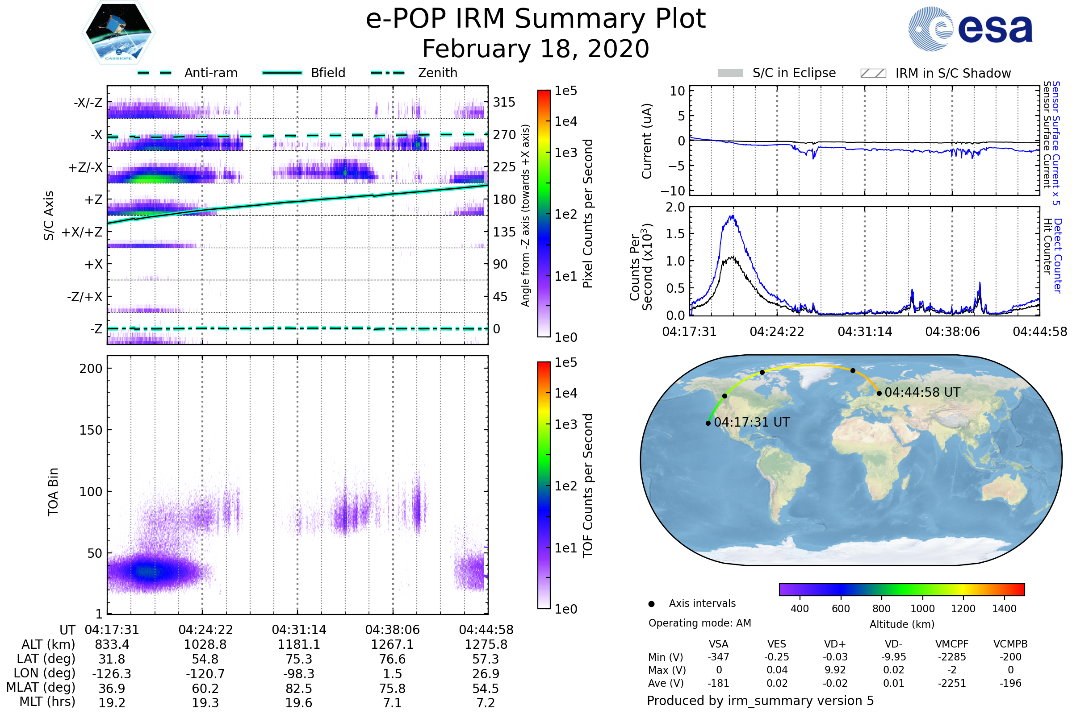Click the CASSIOPE satellite mission logo
1072x714 pixels.
click(x=118, y=33)
